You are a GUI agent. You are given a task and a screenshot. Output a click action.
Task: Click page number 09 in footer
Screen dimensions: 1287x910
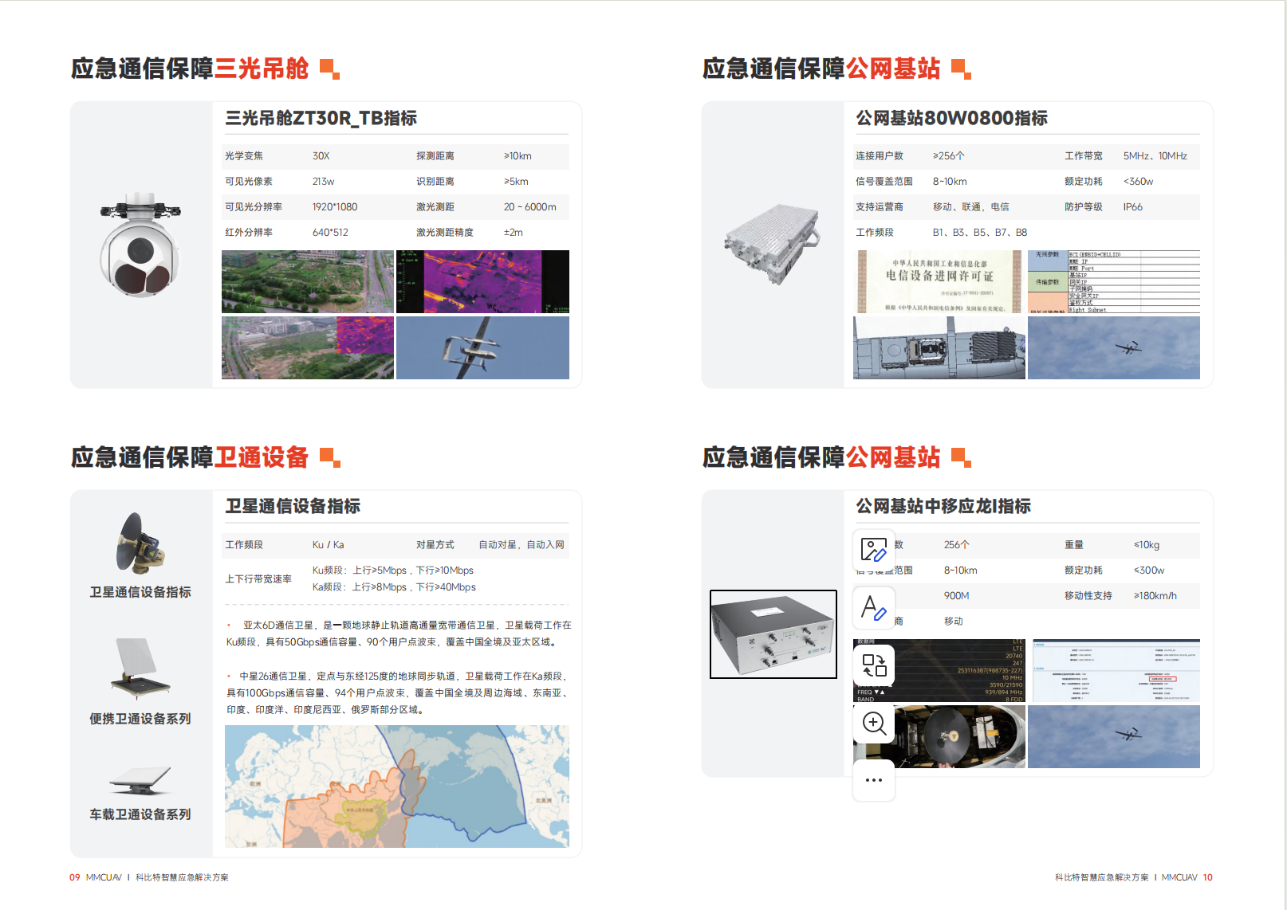point(74,877)
